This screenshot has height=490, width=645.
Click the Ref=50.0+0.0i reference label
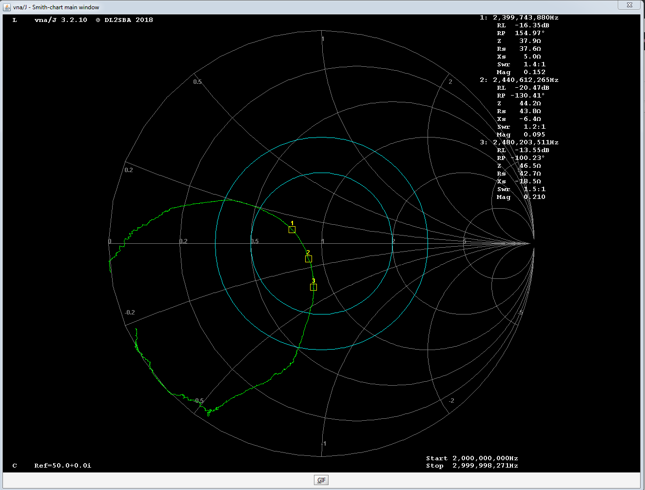point(62,466)
